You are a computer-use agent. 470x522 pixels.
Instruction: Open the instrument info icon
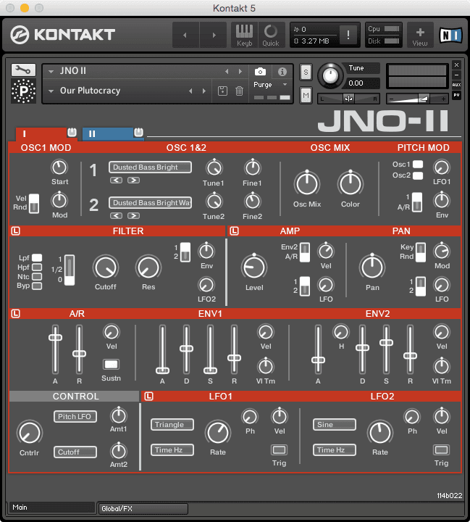[282, 72]
